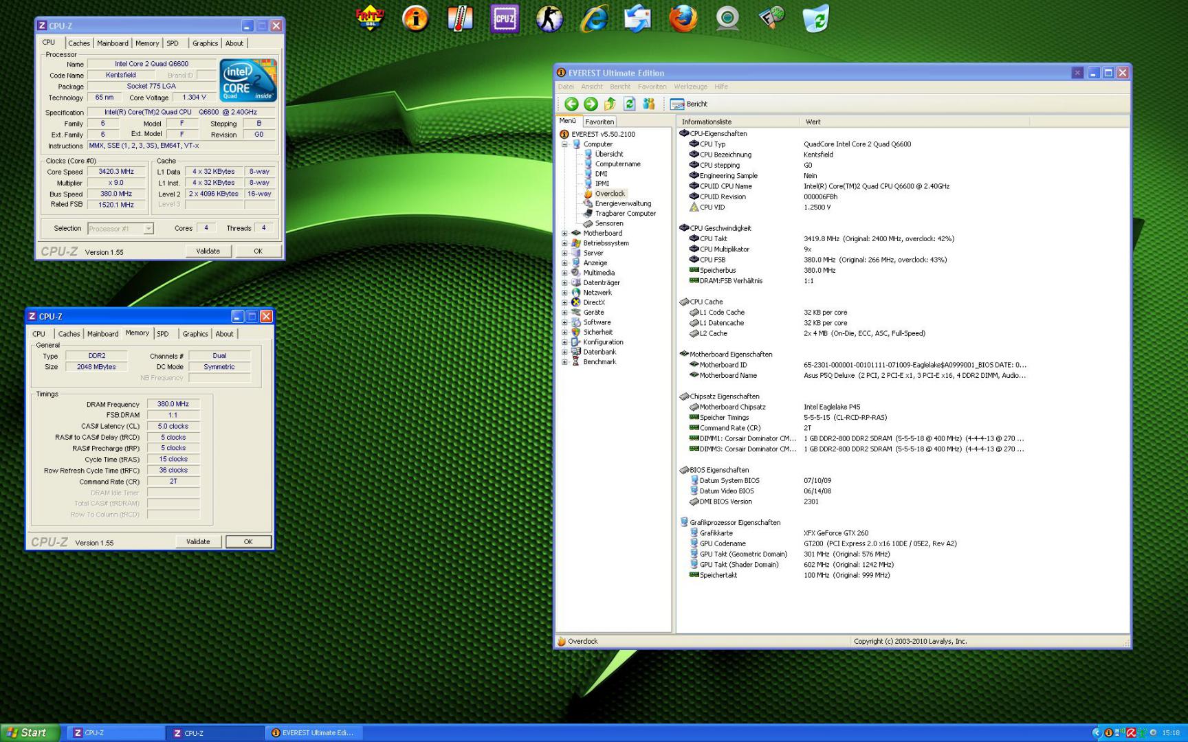Viewport: 1188px width, 742px height.
Task: Click the Refresh icon in EVEREST toolbar
Action: [x=629, y=104]
